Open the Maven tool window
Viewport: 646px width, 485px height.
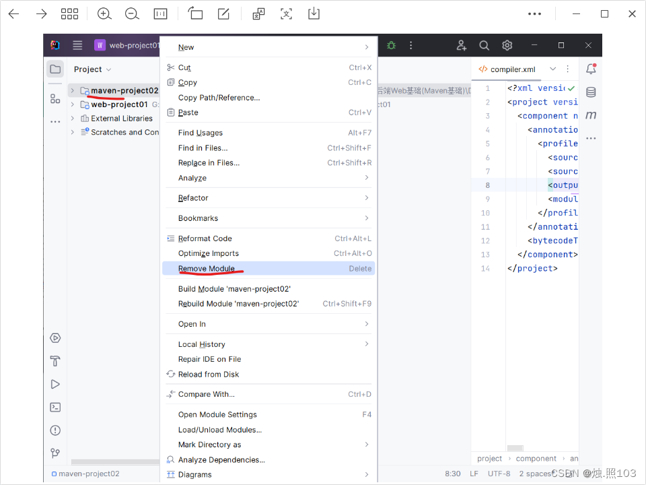[x=591, y=116]
